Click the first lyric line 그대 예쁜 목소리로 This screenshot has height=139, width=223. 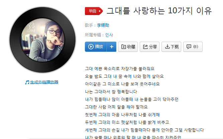(x=120, y=69)
